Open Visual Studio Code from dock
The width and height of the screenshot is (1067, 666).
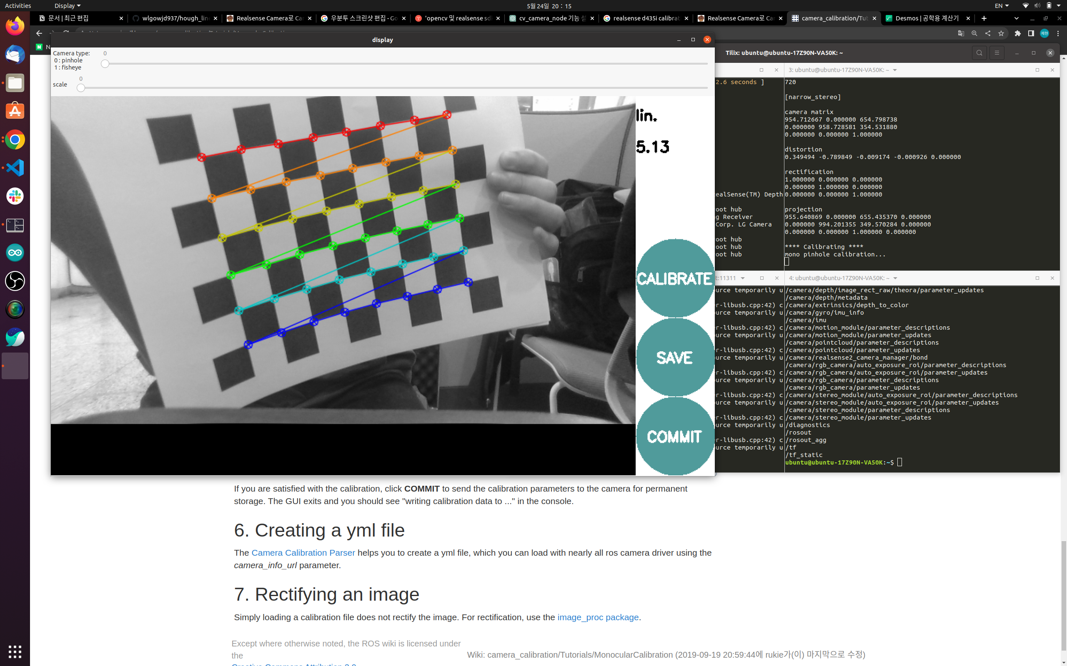pyautogui.click(x=15, y=168)
